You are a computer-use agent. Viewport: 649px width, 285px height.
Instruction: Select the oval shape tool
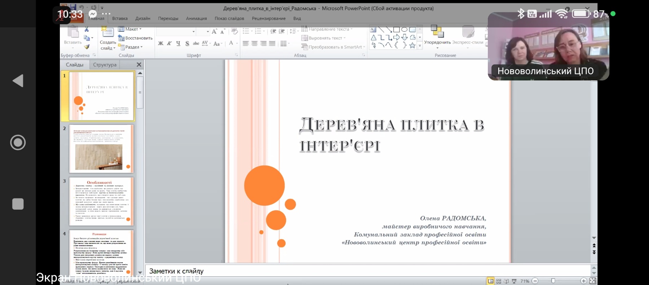coord(404,30)
